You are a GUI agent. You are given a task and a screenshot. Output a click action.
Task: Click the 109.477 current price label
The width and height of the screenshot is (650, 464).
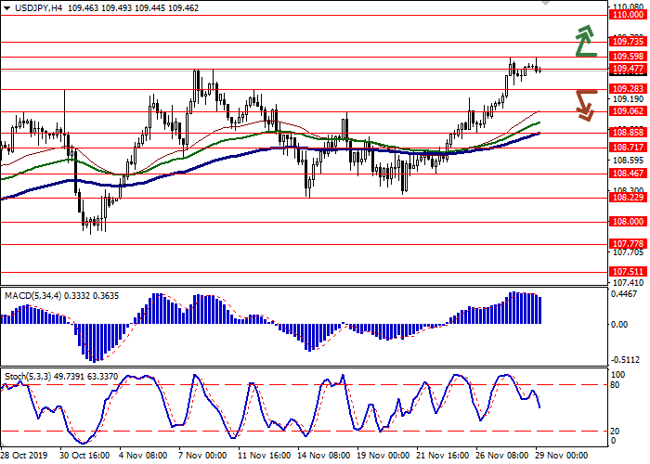pyautogui.click(x=628, y=69)
